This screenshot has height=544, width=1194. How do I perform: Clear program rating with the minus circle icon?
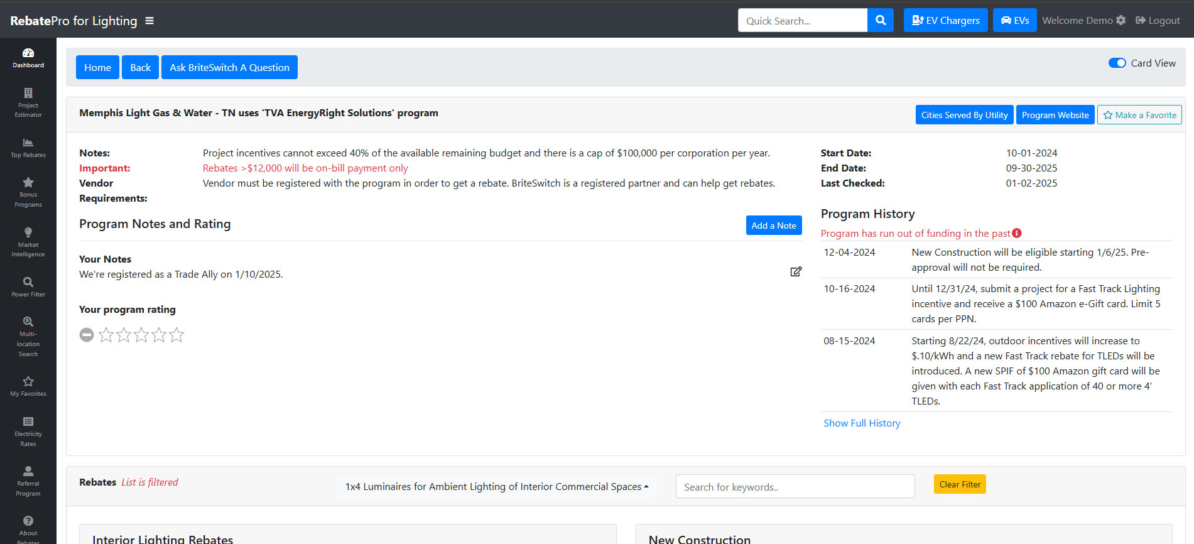click(x=87, y=335)
